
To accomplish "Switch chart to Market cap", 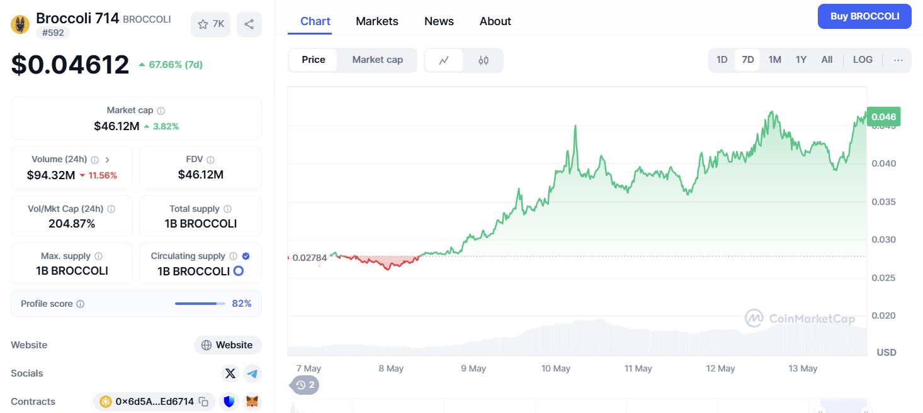I will pos(377,60).
